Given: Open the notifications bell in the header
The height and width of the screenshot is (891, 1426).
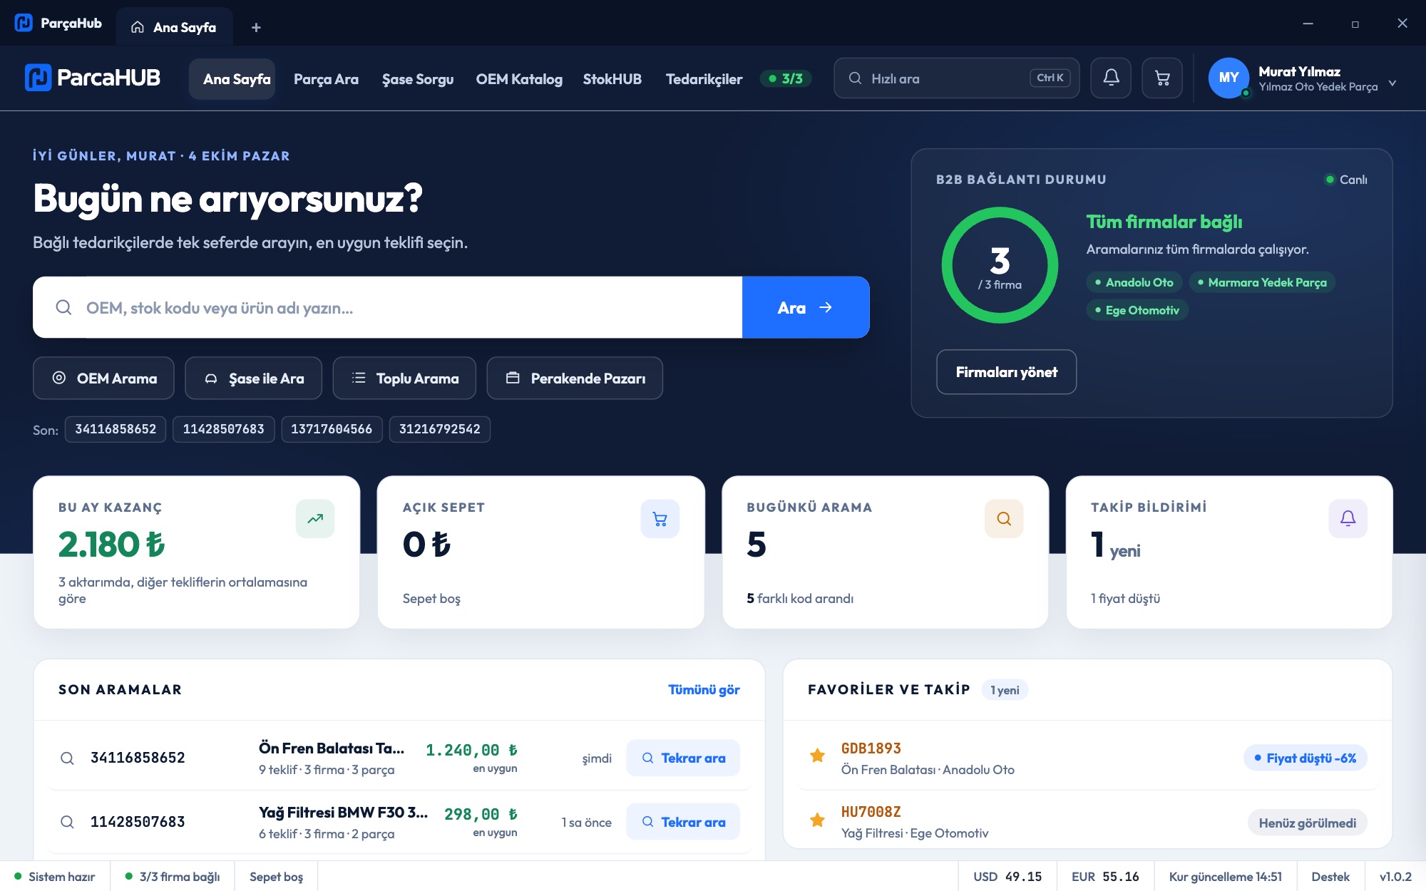Looking at the screenshot, I should [1111, 78].
